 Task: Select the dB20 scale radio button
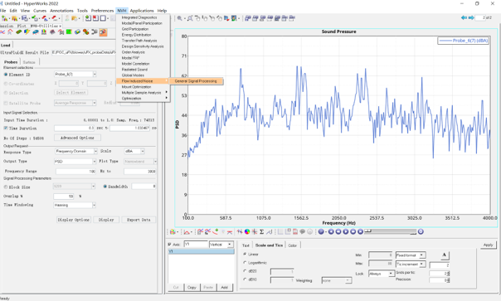245,271
